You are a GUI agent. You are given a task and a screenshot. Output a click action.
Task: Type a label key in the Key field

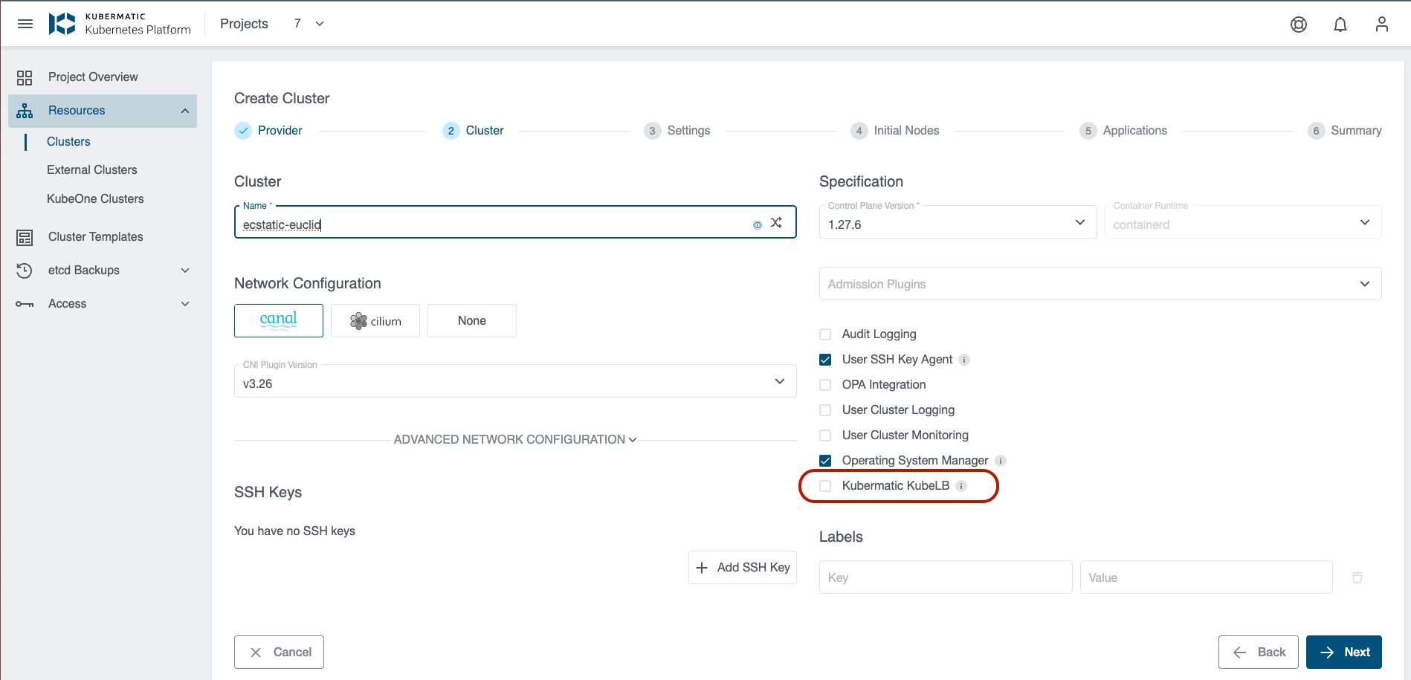[945, 577]
